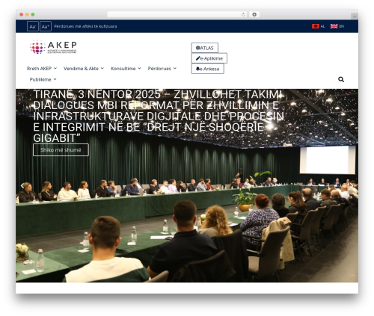Click the yellow minimize window dot

coord(27,14)
